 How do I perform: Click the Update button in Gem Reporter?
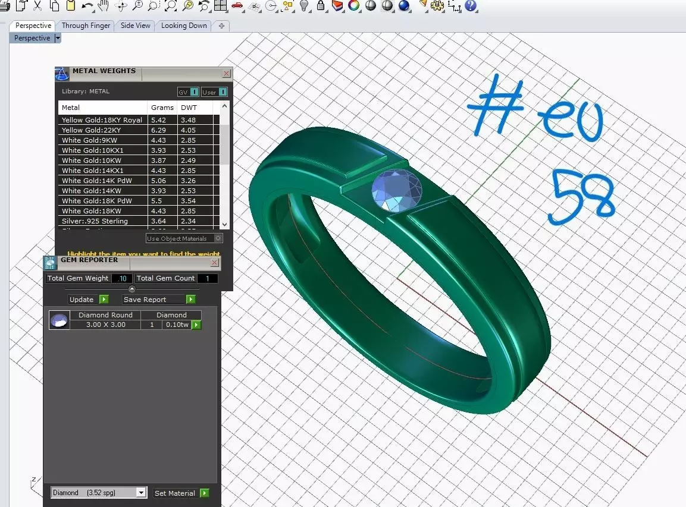click(x=88, y=300)
